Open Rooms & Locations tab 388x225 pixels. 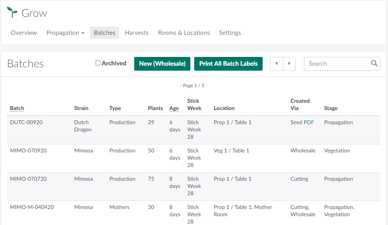(x=183, y=33)
